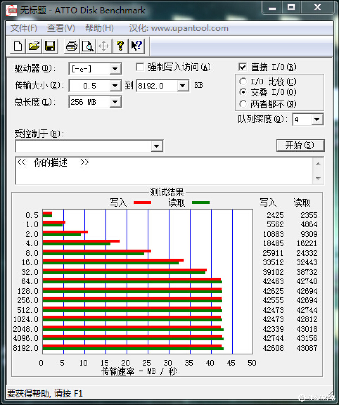Enable the 强制写入访问 checkbox
Screen dimensions: 339x405
140,67
